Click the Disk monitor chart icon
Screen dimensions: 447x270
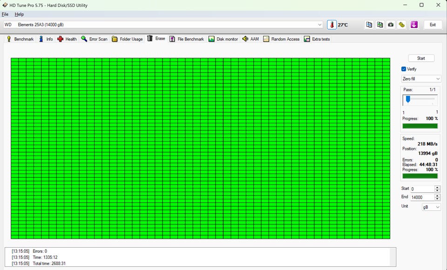[211, 39]
